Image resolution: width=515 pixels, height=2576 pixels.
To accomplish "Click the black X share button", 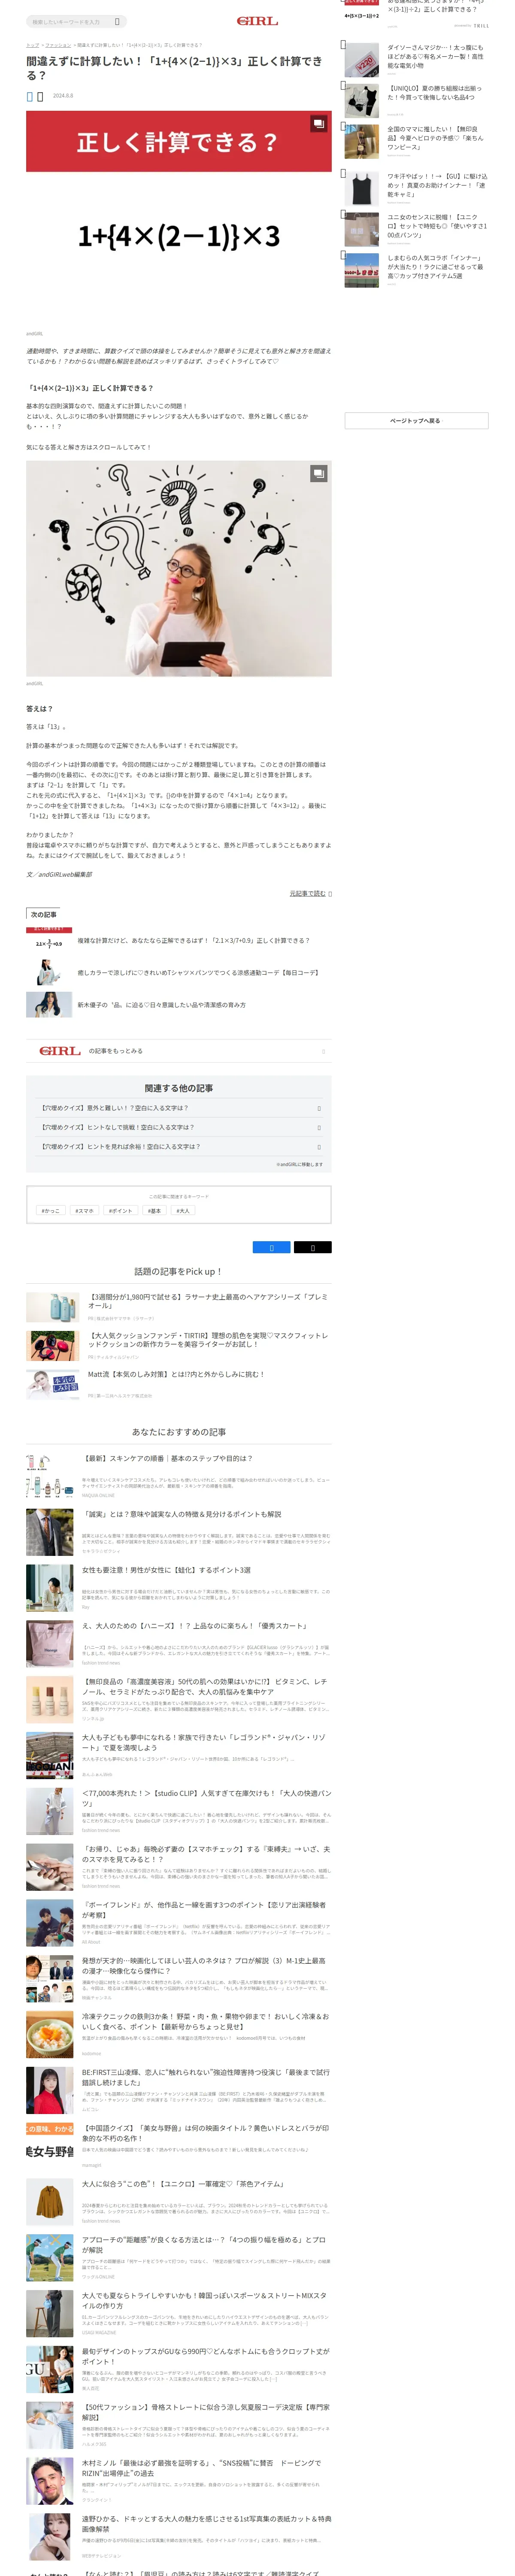I will 312,1247.
